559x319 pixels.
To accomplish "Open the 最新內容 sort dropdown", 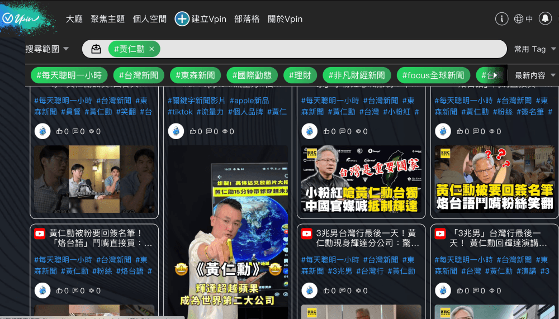I will pyautogui.click(x=535, y=75).
